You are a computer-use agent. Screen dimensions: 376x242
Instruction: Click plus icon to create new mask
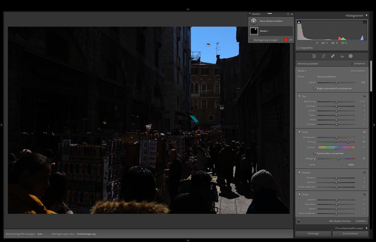tap(254, 21)
